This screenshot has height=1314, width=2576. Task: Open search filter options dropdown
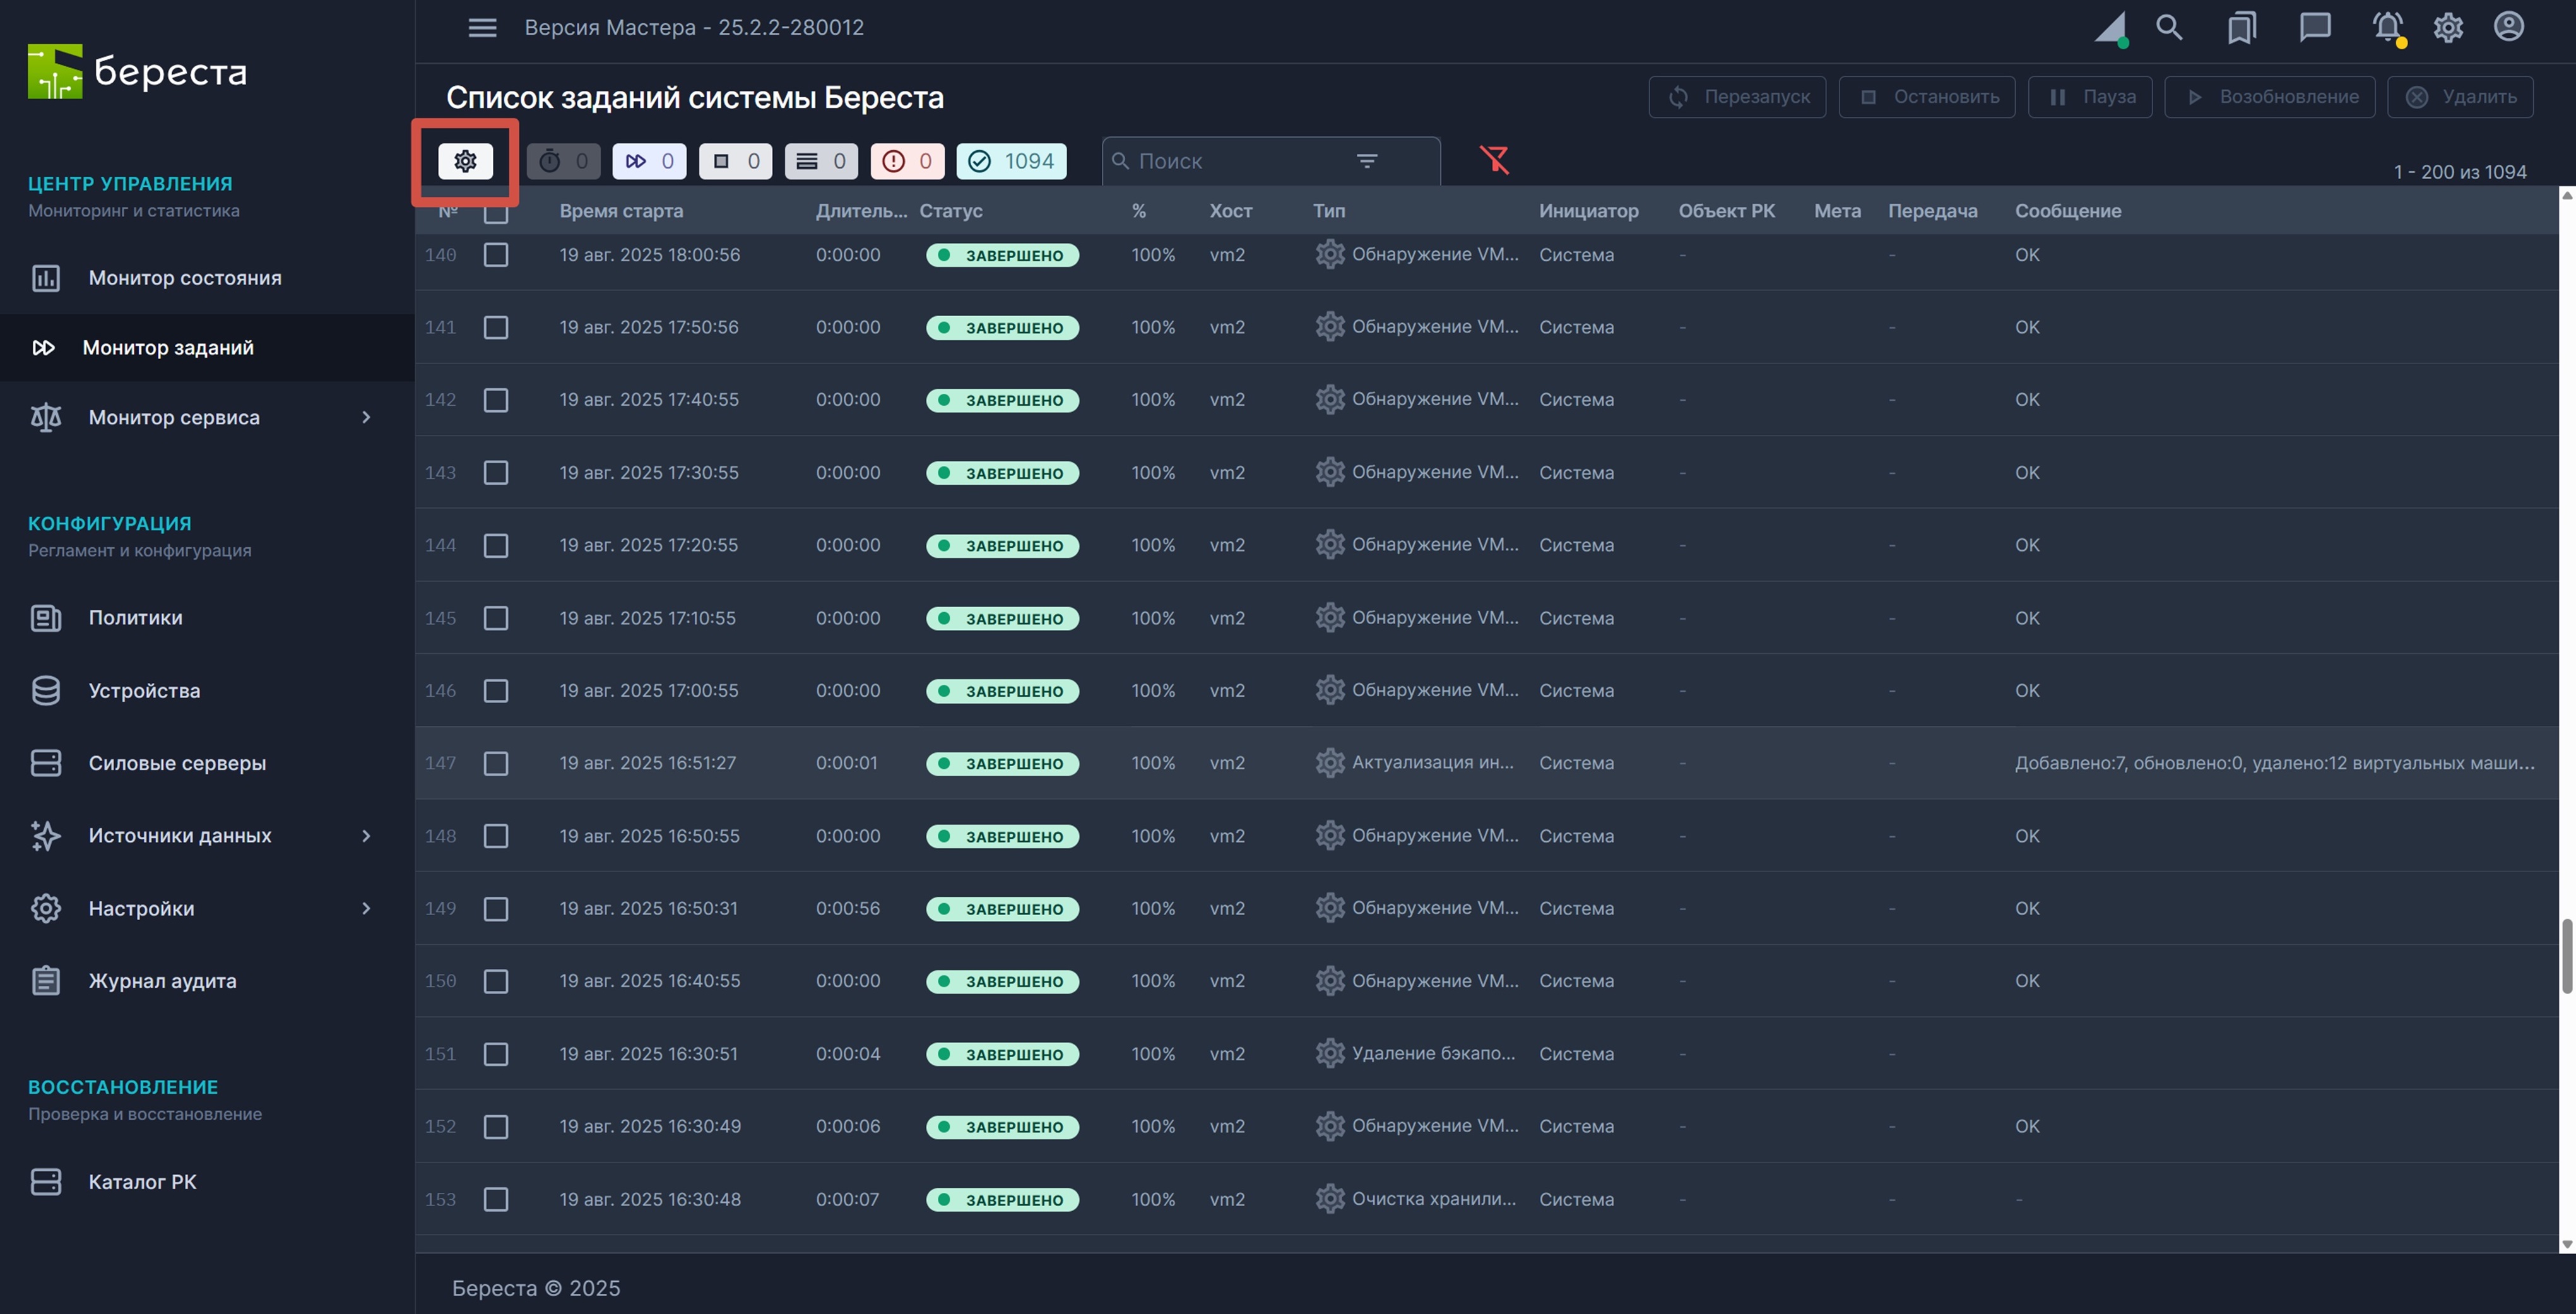coord(1366,161)
